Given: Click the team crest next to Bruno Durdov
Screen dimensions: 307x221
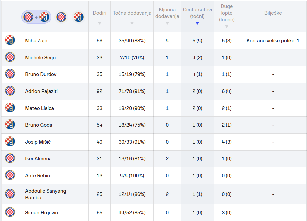Looking at the screenshot, I should 10,74.
